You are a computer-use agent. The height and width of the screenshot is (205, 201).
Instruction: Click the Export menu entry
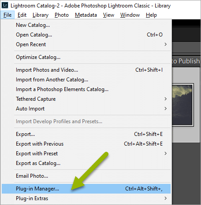[86, 134]
